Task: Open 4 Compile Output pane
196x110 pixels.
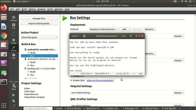Action: click(111, 108)
